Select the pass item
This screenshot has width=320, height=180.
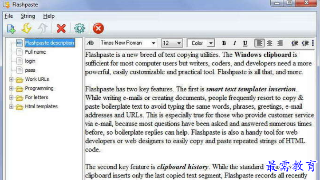tap(30, 70)
